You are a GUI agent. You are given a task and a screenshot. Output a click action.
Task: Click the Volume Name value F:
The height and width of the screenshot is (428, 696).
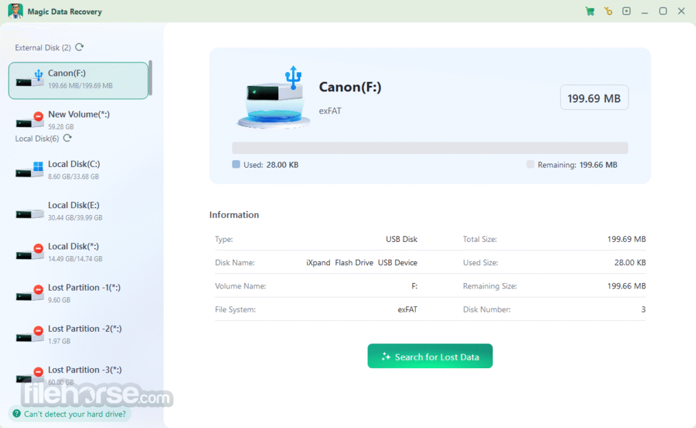tap(414, 286)
